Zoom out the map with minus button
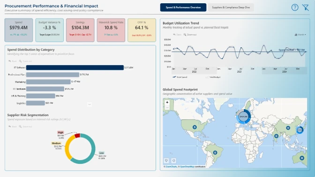315x177 pixels. click(167, 108)
